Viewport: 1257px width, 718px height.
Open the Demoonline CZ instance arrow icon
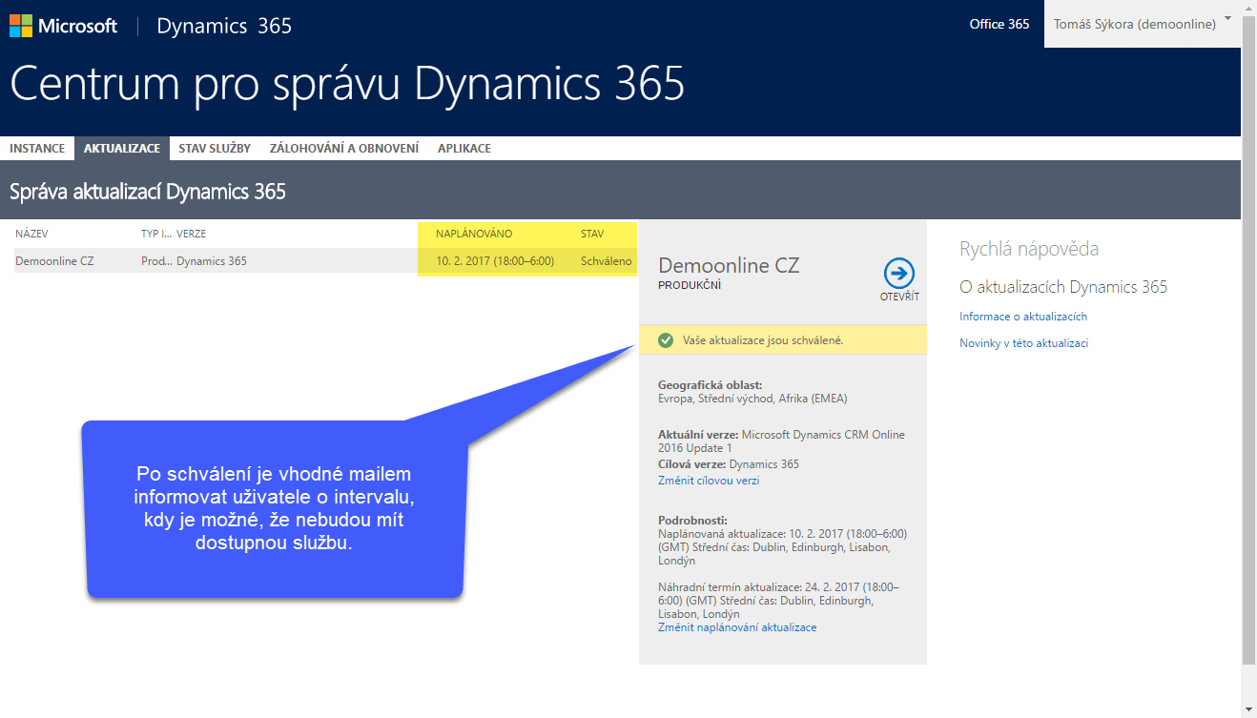pos(899,273)
